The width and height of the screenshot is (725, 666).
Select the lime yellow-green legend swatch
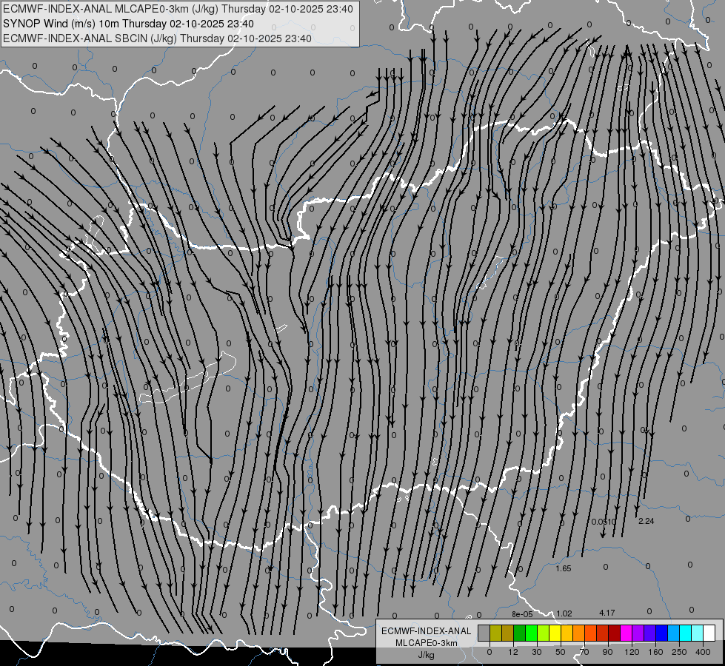tap(544, 633)
